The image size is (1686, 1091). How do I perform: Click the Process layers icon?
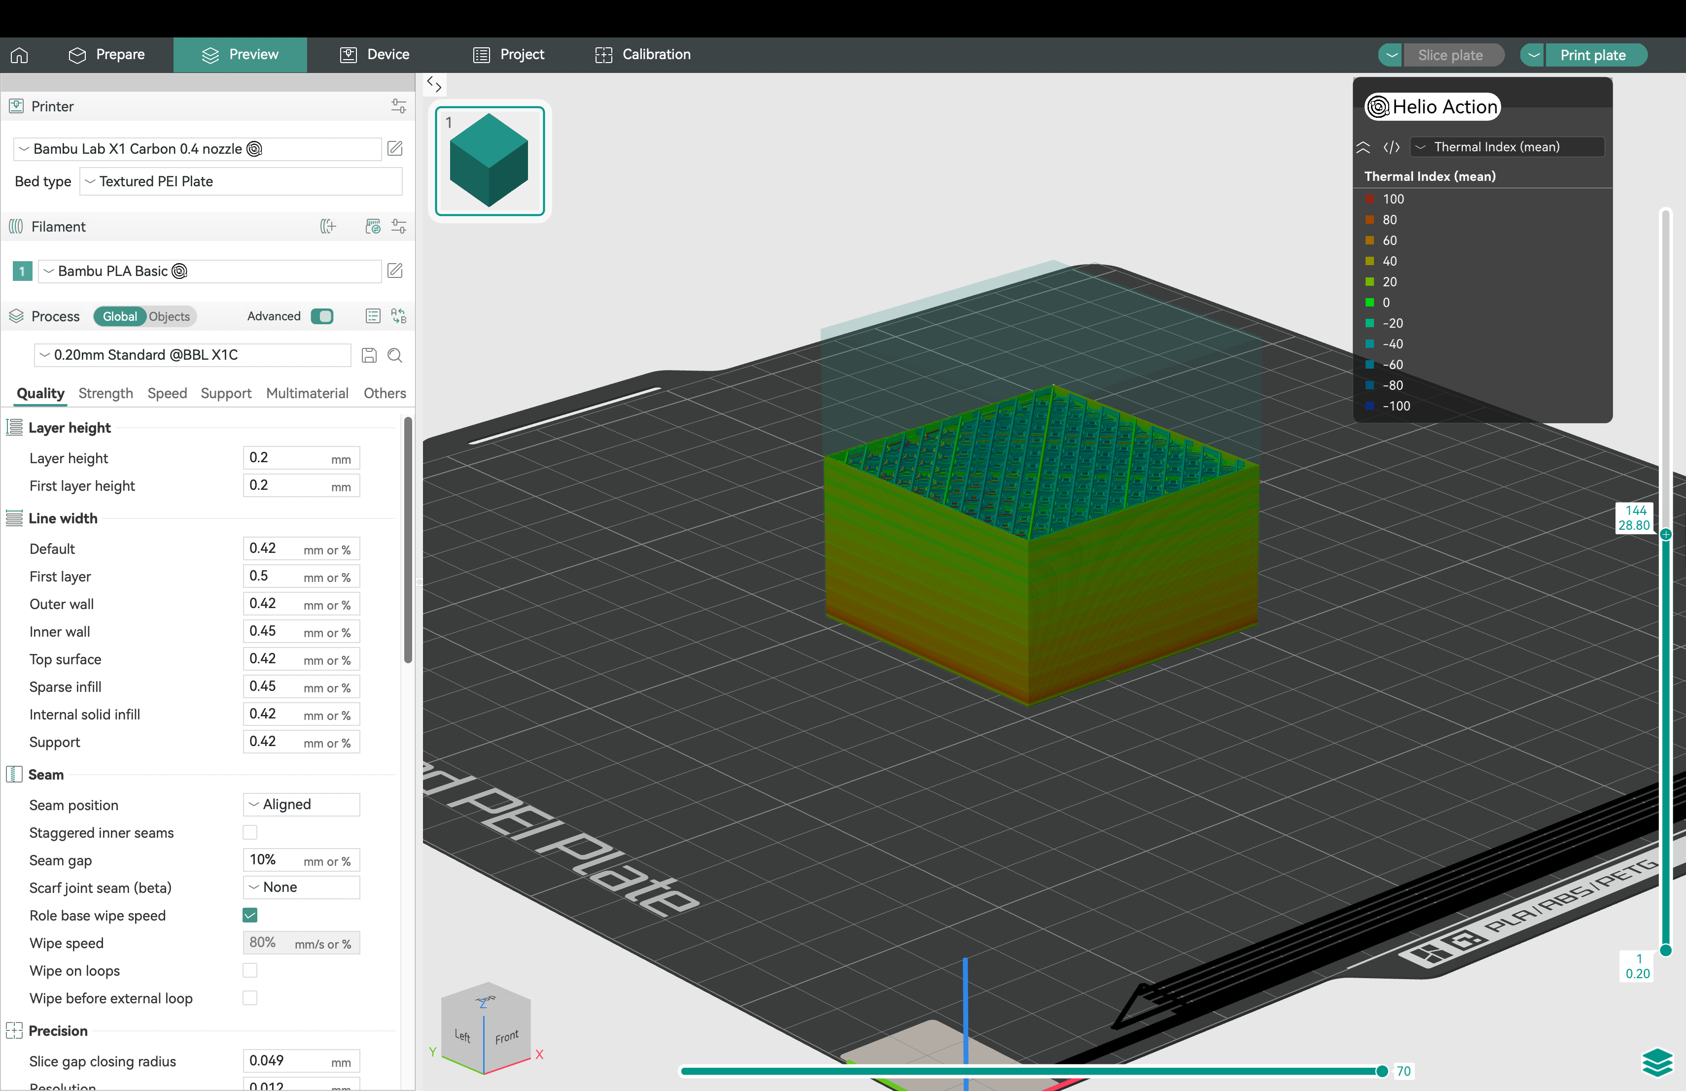[16, 316]
